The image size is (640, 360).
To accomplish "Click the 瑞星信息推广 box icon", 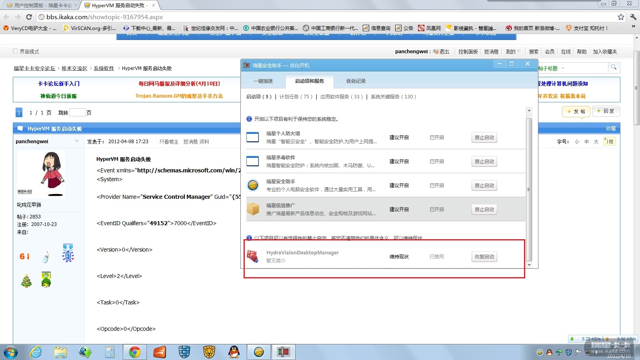I will point(252,209).
